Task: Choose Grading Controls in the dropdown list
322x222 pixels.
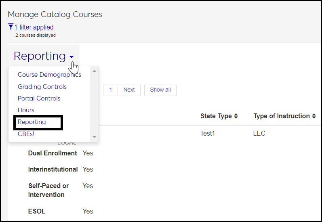Action: (42, 87)
